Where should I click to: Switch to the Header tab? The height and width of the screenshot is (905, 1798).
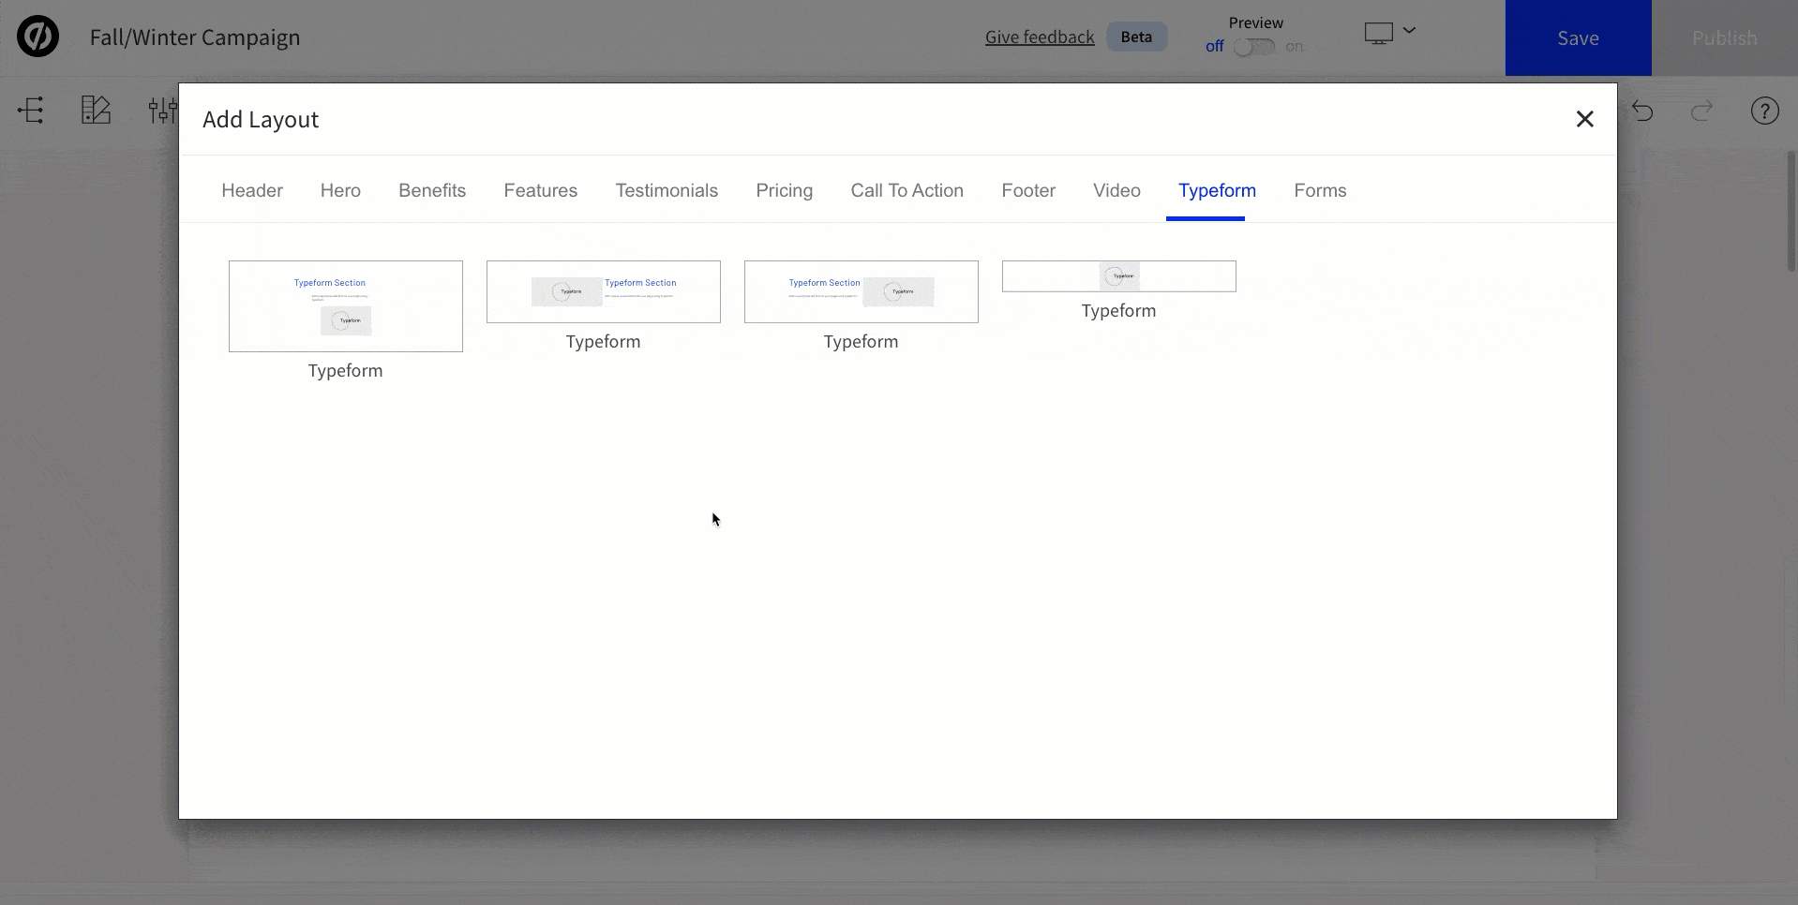click(x=252, y=190)
